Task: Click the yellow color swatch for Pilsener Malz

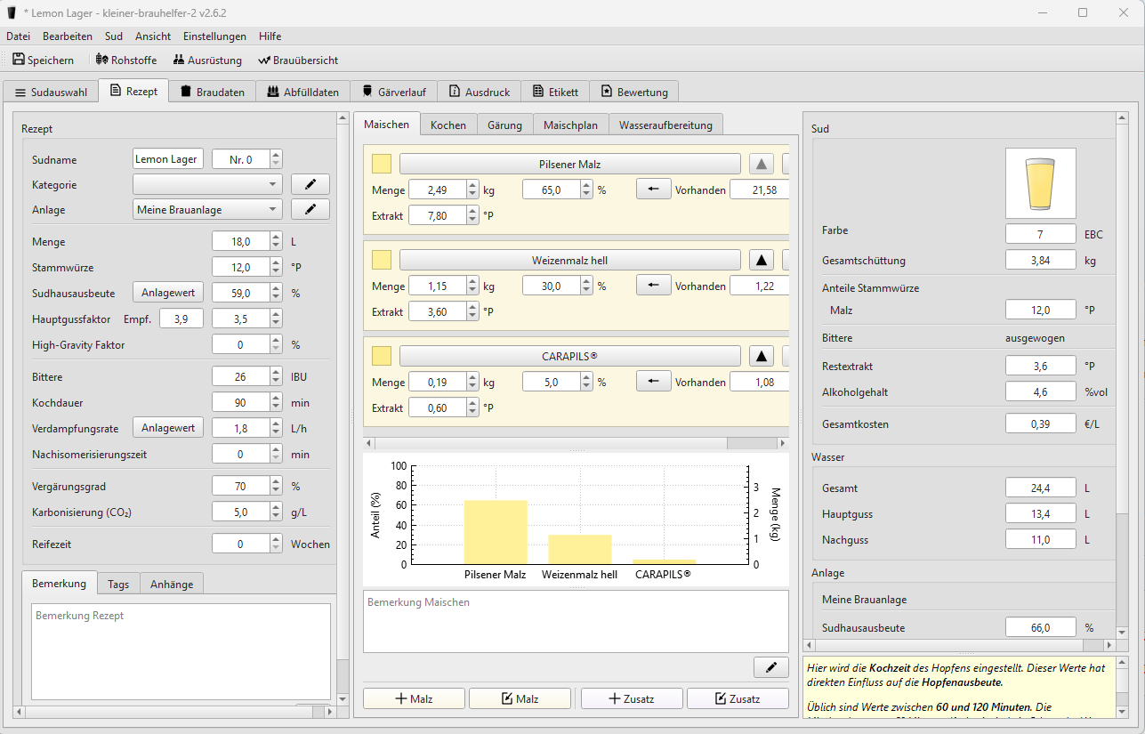Action: pyautogui.click(x=381, y=164)
